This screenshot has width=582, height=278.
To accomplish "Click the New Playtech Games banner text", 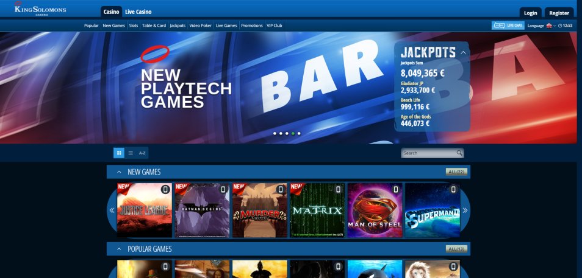I will pyautogui.click(x=186, y=88).
